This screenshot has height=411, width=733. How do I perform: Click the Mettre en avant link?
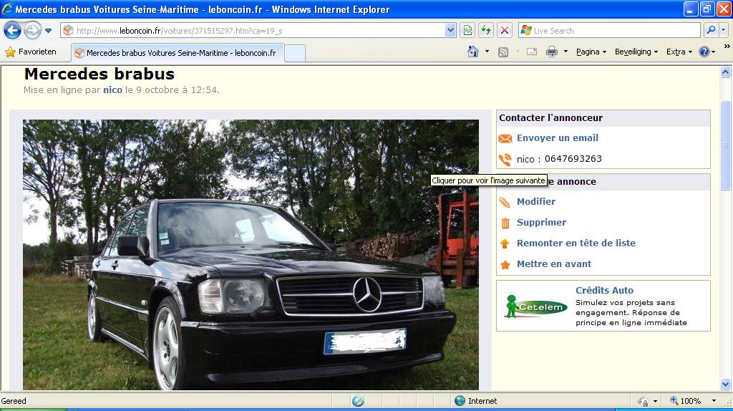tap(554, 263)
